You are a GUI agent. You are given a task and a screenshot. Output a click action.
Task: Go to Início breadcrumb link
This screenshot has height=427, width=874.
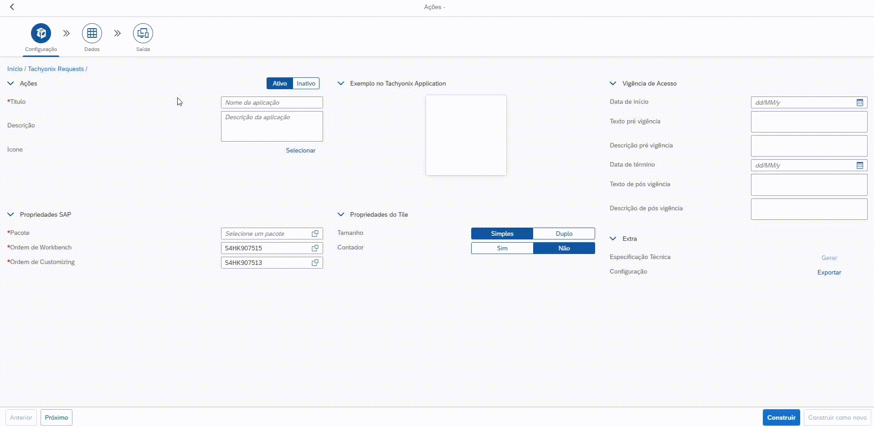point(15,69)
